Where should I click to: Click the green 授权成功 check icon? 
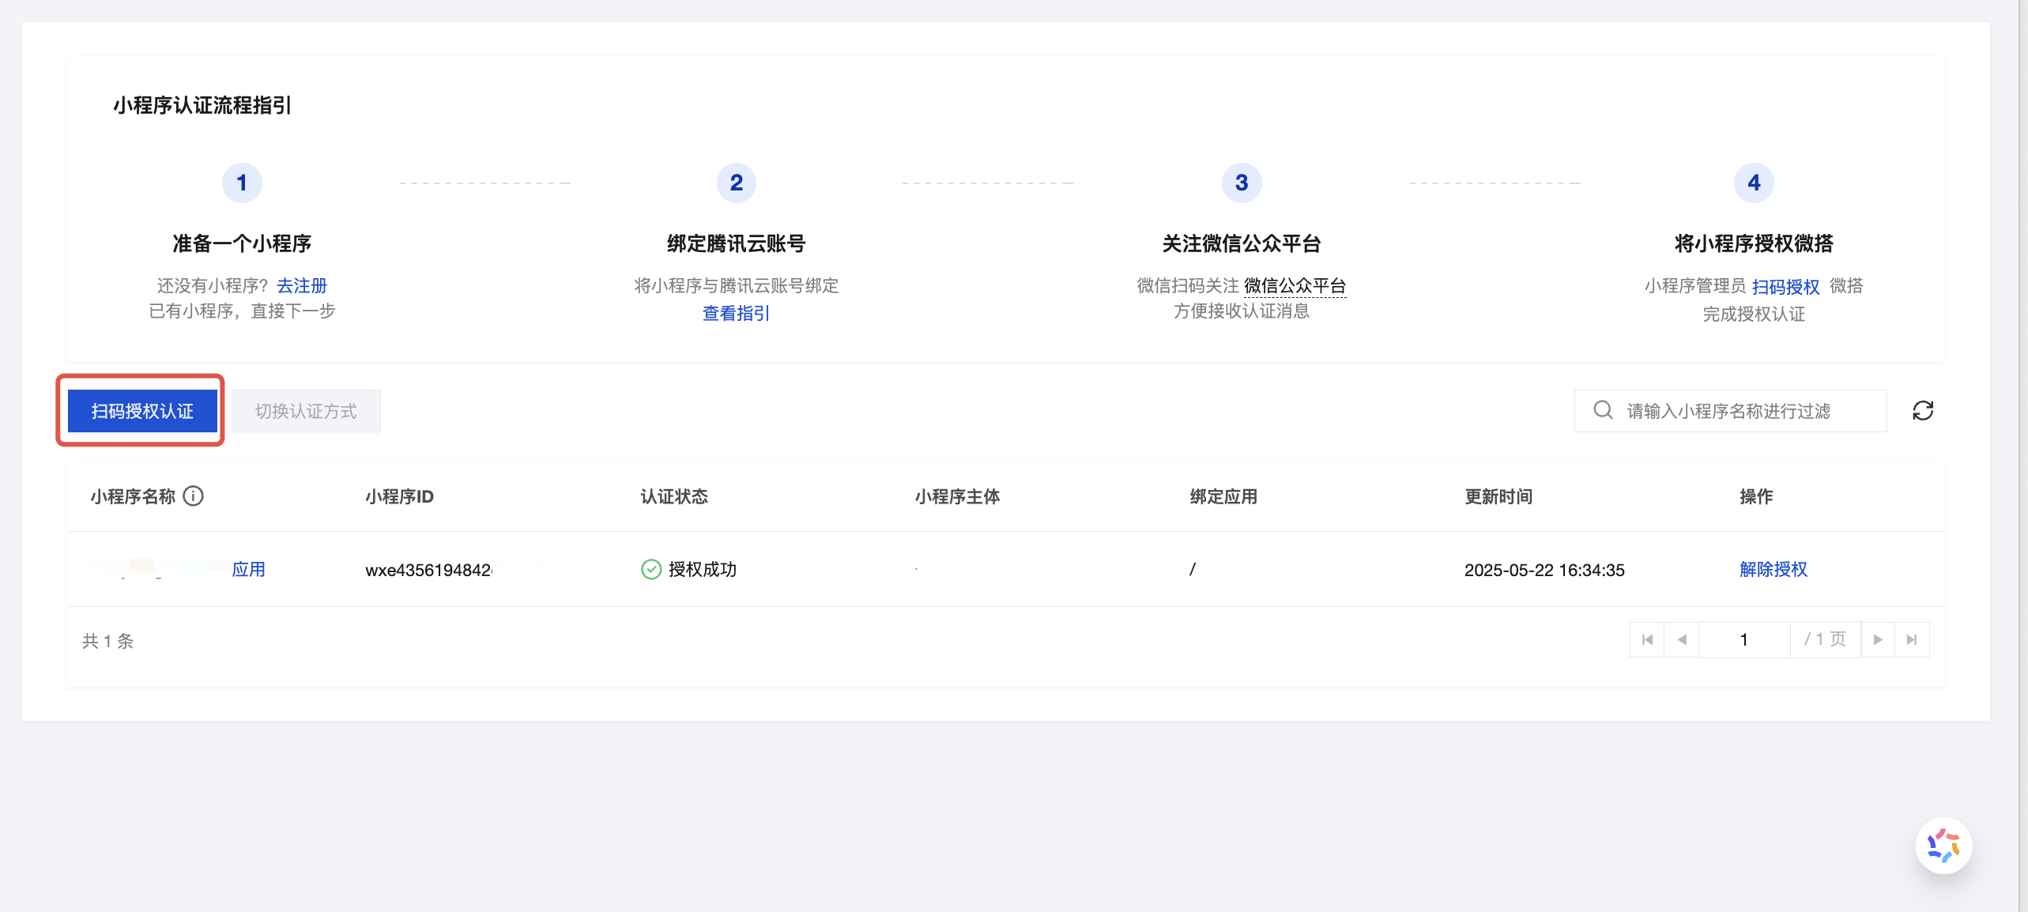651,569
